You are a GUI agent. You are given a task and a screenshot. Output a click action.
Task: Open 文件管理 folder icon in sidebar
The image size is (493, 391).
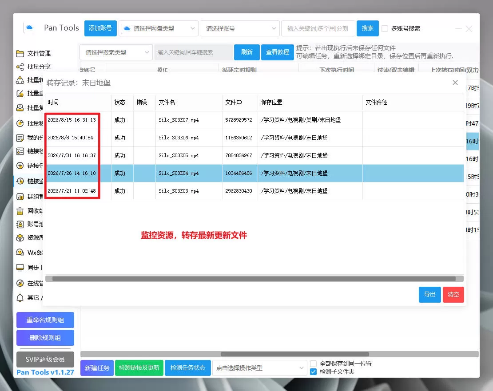pyautogui.click(x=20, y=53)
